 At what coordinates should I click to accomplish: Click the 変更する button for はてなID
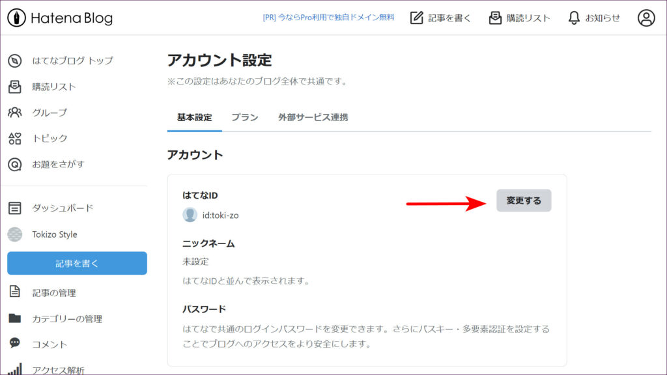(x=524, y=201)
